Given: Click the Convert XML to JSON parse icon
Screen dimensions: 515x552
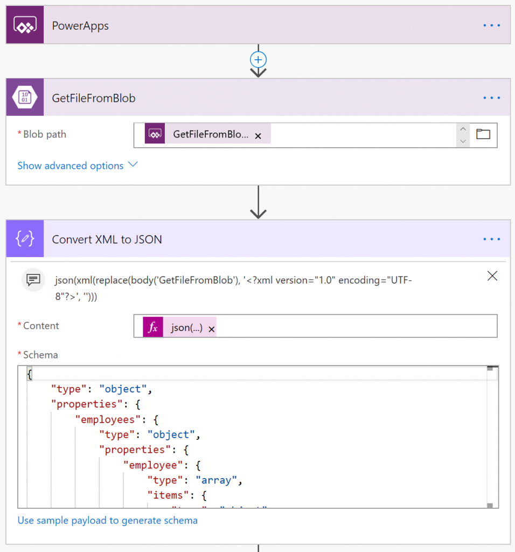Looking at the screenshot, I should pyautogui.click(x=25, y=239).
